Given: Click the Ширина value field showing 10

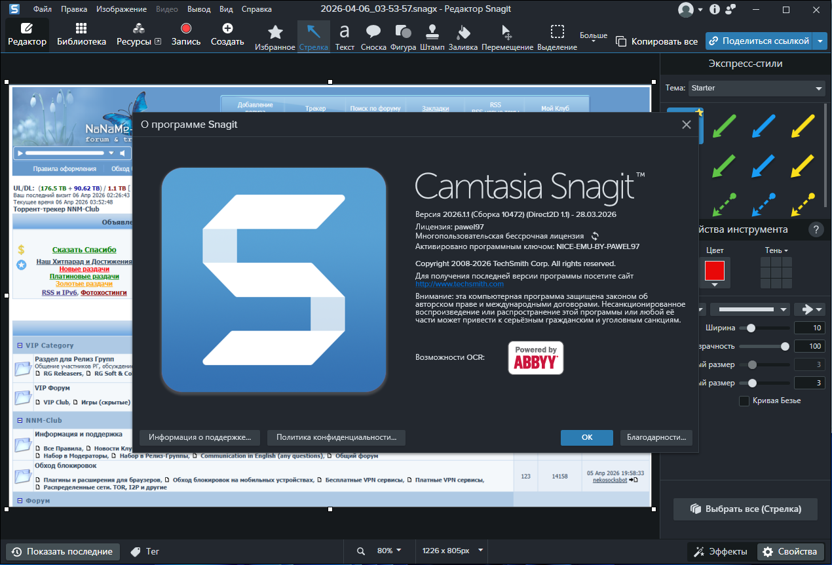Looking at the screenshot, I should [x=809, y=328].
